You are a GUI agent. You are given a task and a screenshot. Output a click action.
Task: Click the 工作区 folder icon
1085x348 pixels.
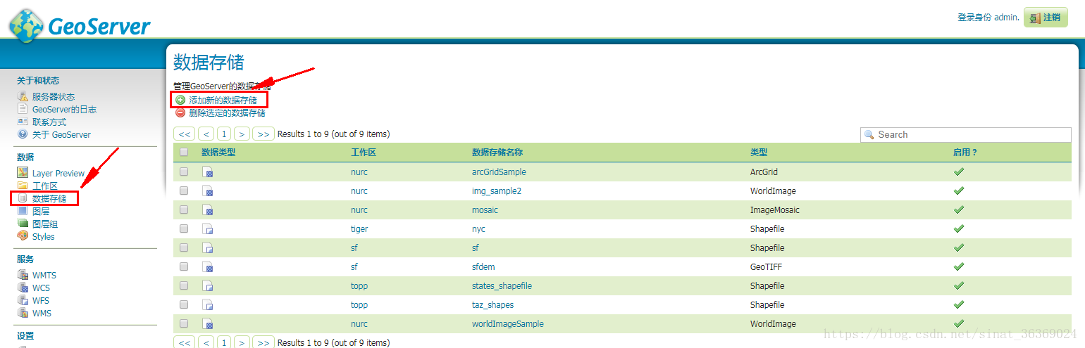(x=23, y=186)
